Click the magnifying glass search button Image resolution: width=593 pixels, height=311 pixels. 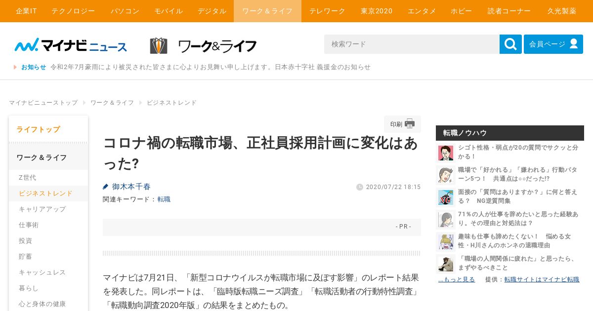[x=510, y=44]
